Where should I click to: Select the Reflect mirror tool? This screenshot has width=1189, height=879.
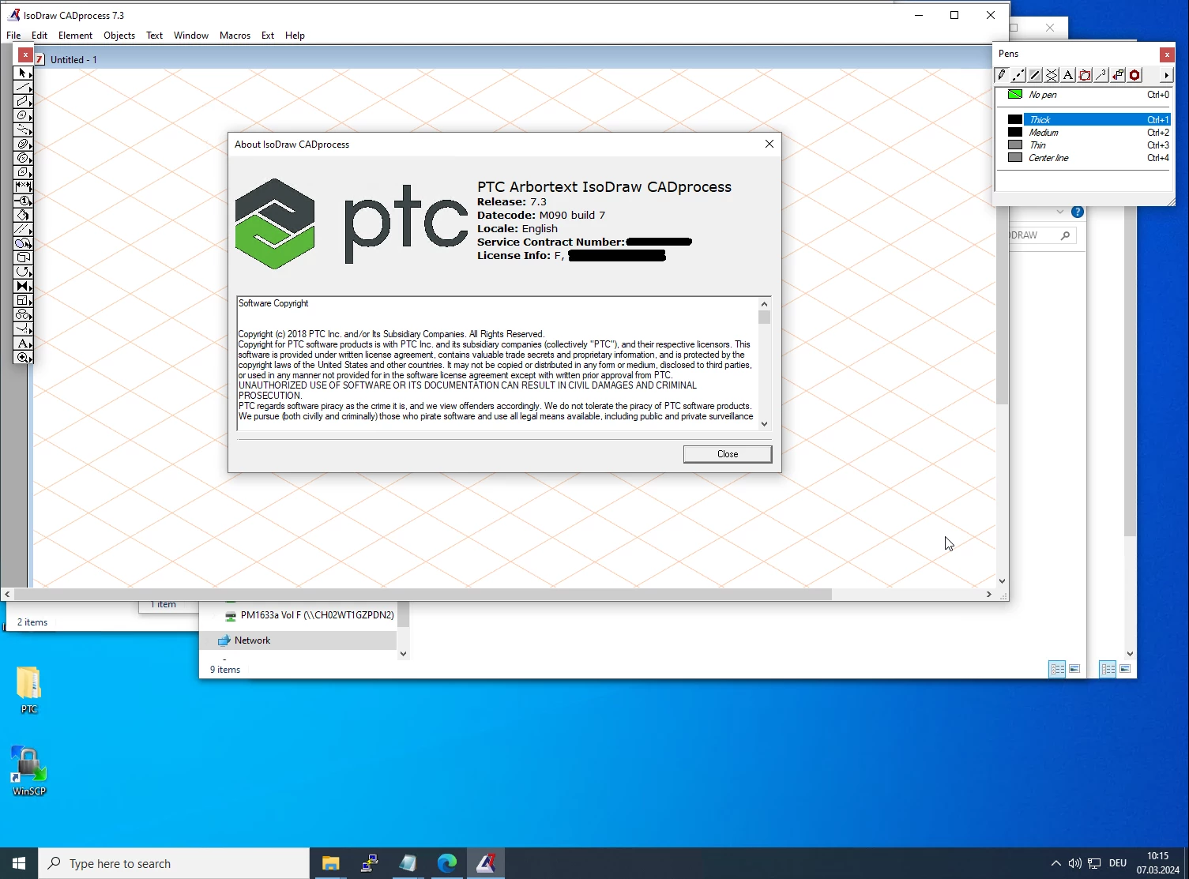point(24,286)
